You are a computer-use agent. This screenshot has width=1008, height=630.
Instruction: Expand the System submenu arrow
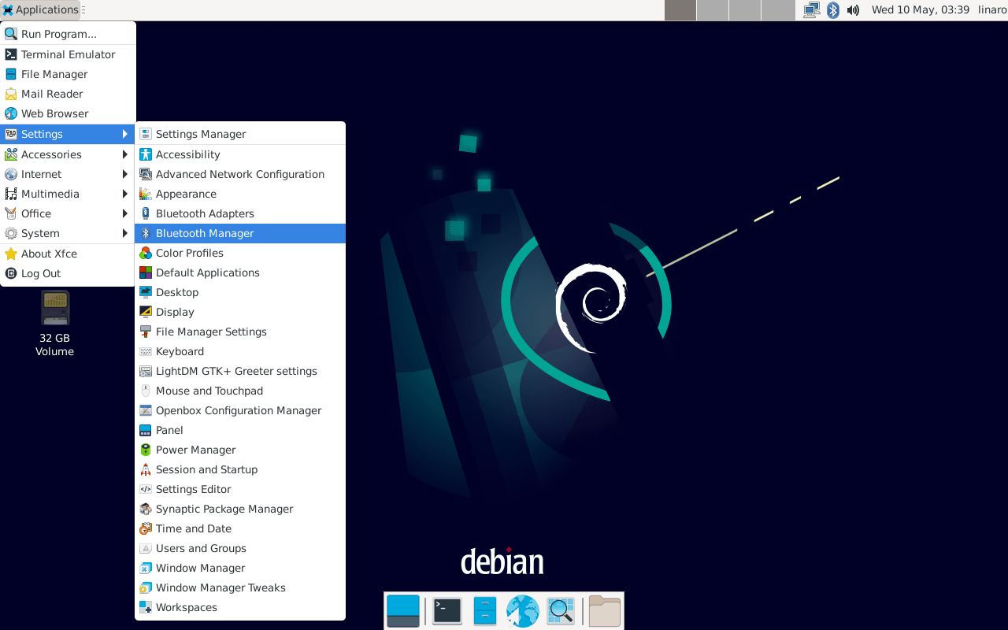click(124, 233)
